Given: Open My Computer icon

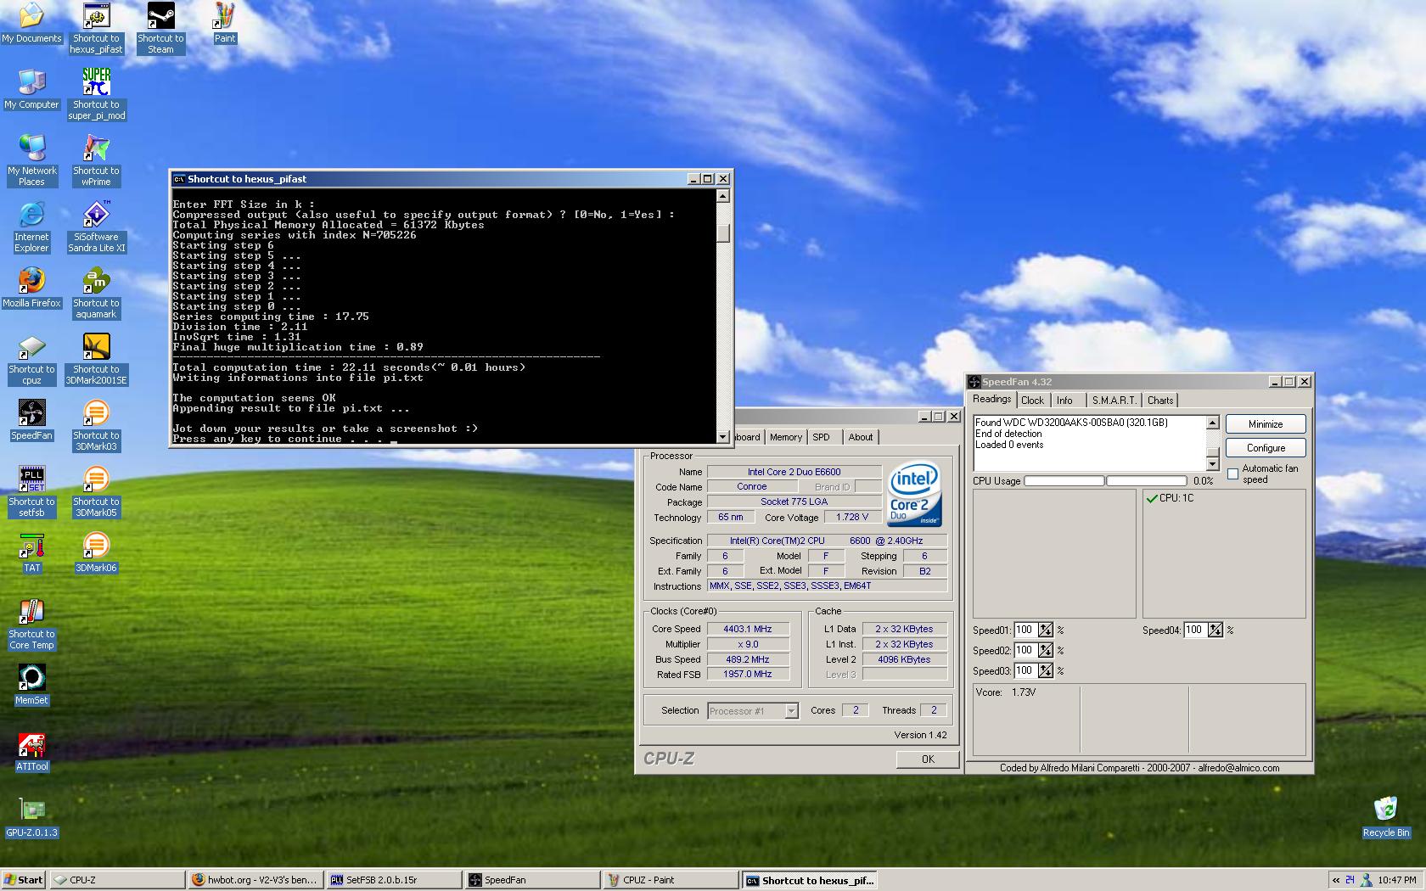Looking at the screenshot, I should tap(31, 89).
